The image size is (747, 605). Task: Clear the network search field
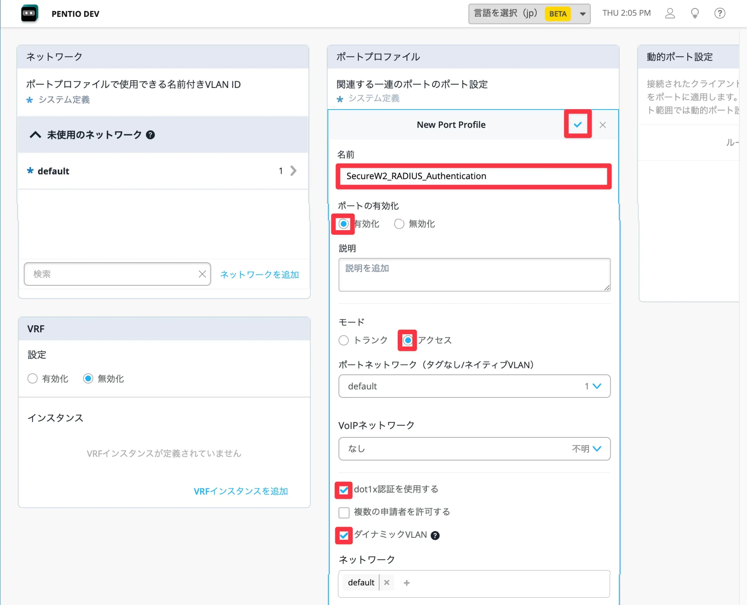202,274
